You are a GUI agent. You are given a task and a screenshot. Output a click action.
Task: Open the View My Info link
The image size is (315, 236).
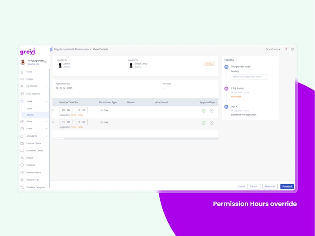34,64
